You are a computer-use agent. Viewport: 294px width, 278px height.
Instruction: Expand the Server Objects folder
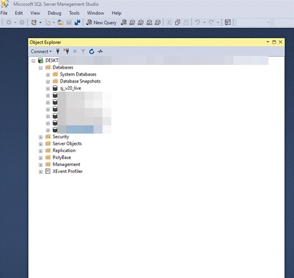click(41, 144)
